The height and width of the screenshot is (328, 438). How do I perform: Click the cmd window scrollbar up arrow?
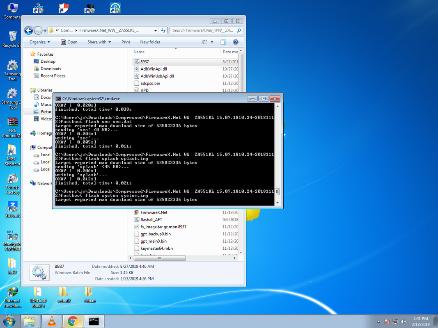[277, 106]
